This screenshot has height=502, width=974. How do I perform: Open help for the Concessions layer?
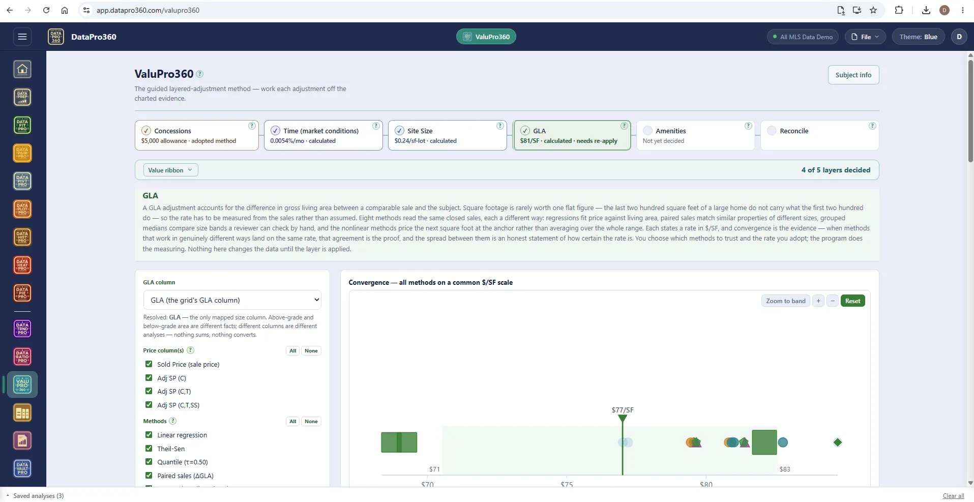tap(252, 126)
